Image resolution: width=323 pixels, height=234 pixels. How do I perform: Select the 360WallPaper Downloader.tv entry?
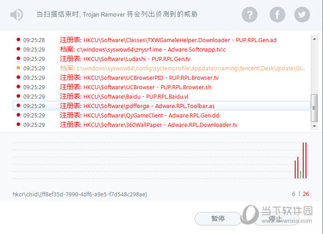pos(161,125)
